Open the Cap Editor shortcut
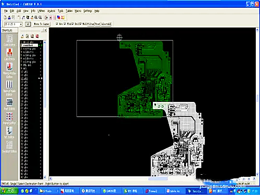260x195 pixels. coord(9,54)
